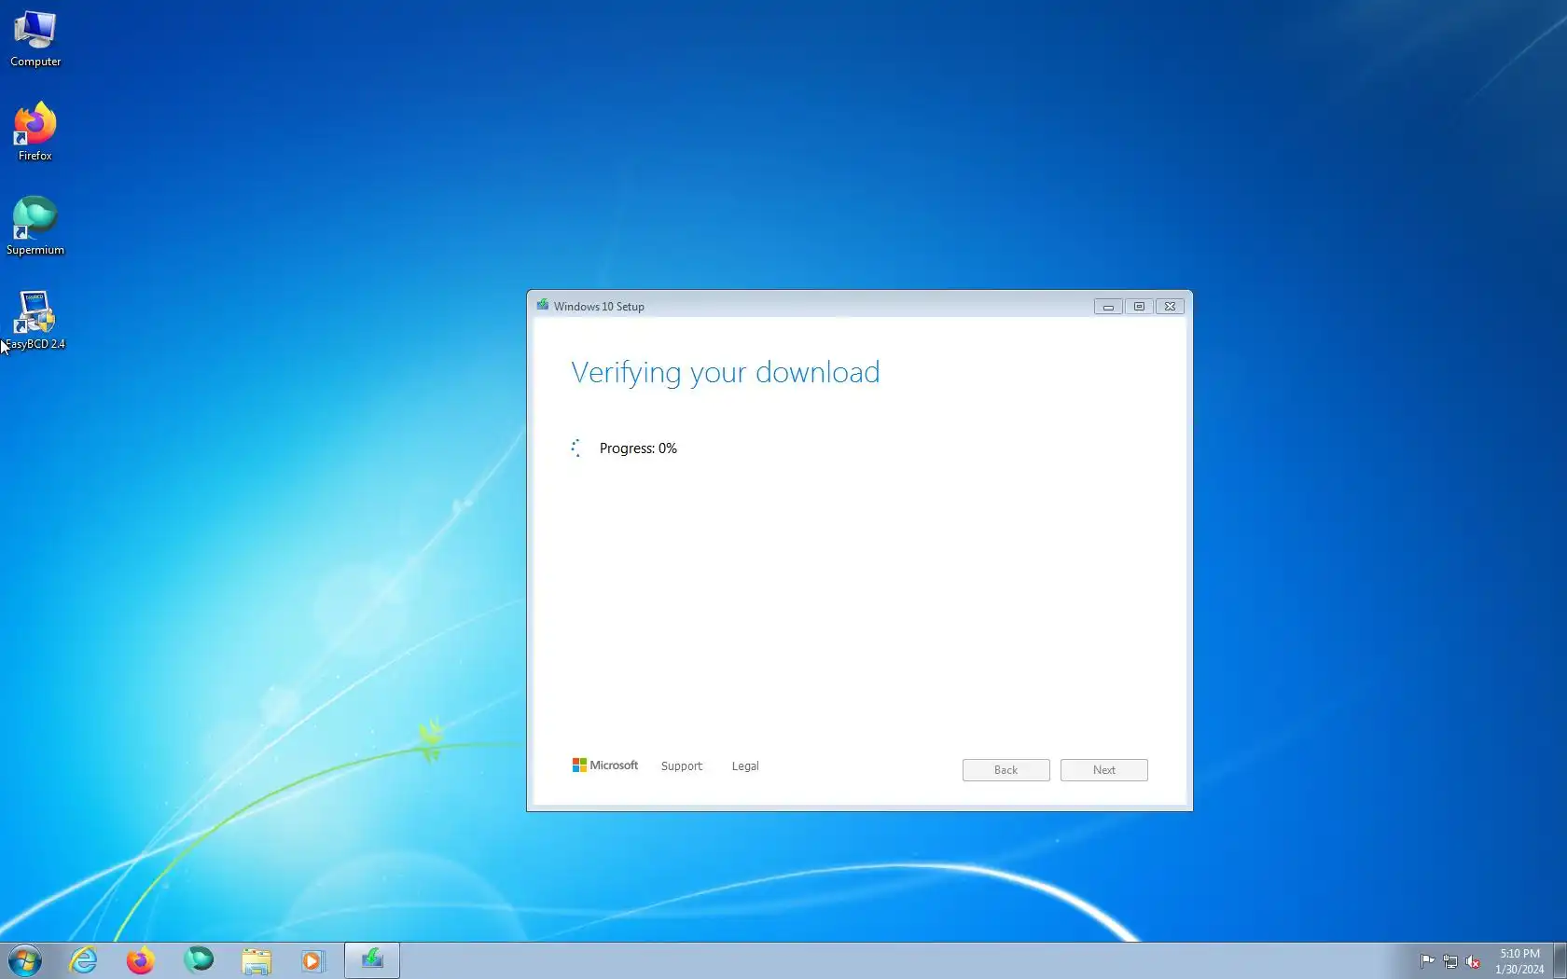Launch Windows Media Player from the taskbar
The width and height of the screenshot is (1567, 979).
313,960
